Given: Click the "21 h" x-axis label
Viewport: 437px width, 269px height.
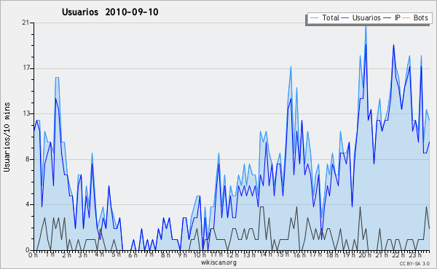Looking at the screenshot, I should point(381,255).
